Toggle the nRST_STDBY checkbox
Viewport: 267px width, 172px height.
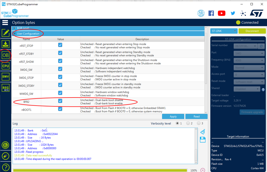tap(60, 53)
